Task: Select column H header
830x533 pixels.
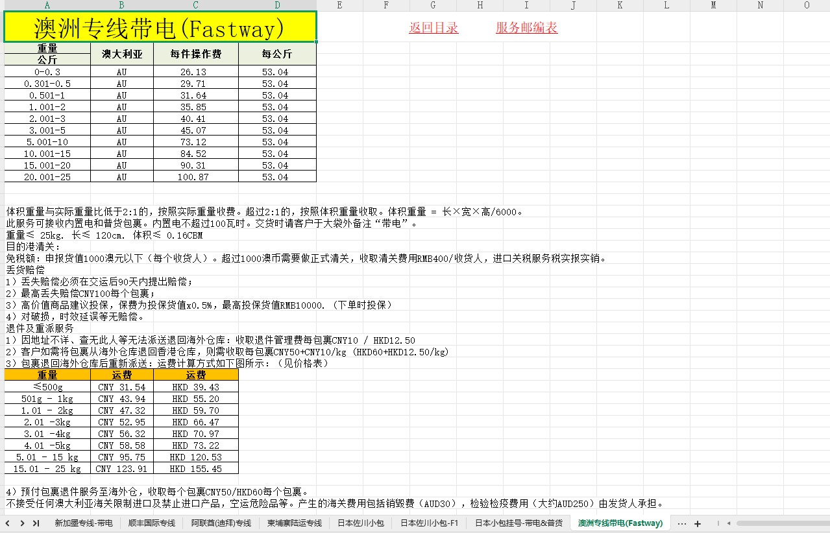Action: pos(480,5)
